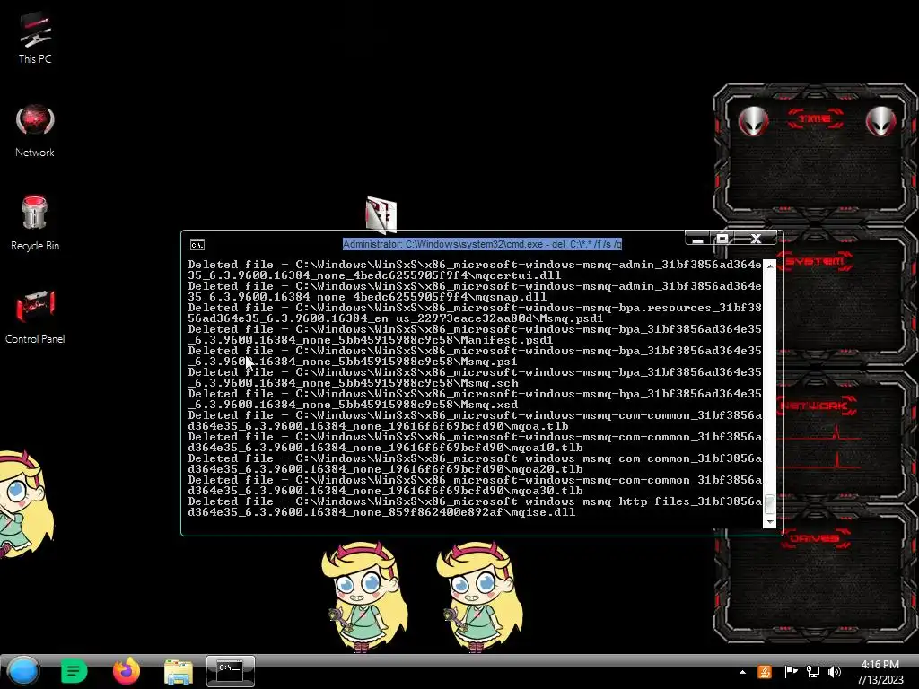The width and height of the screenshot is (919, 689).
Task: Click the left alien head gadget icon
Action: [753, 121]
